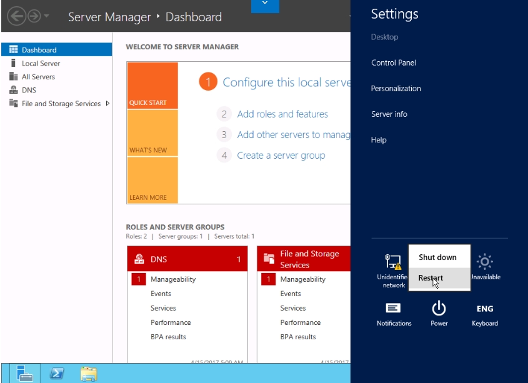Open Server Manager from the taskbar
Viewport: 528px width, 383px height.
pos(25,373)
